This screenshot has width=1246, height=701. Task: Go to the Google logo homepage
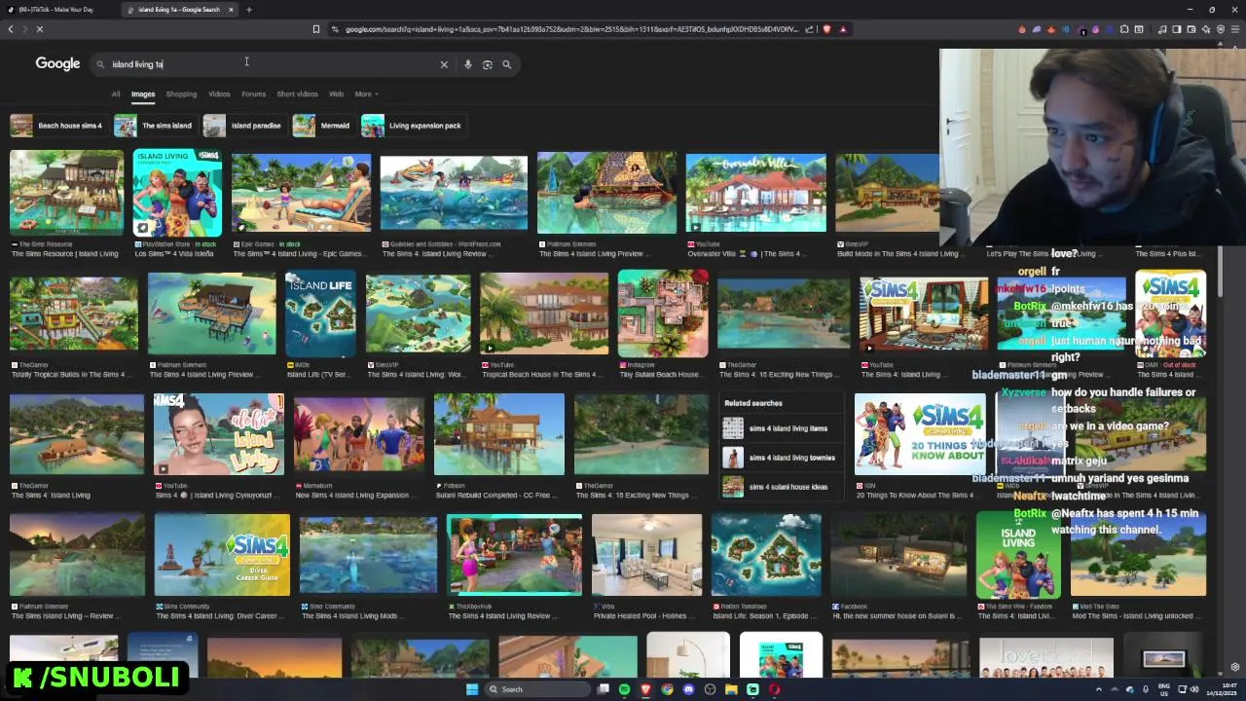pyautogui.click(x=57, y=63)
